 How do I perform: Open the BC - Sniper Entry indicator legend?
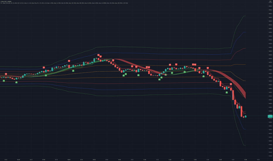(x=64, y=3)
